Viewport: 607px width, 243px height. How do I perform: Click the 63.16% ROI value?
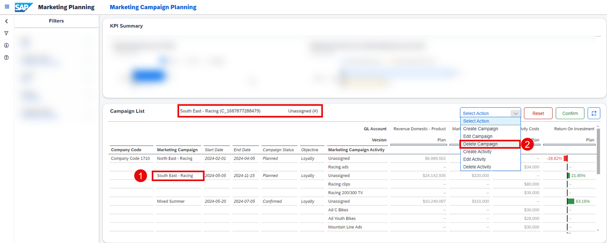(583, 201)
